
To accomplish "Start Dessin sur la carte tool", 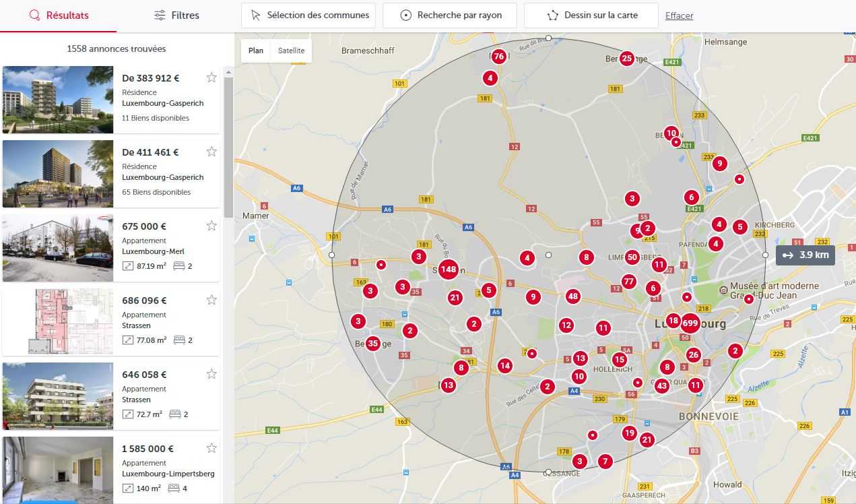I will (x=591, y=15).
